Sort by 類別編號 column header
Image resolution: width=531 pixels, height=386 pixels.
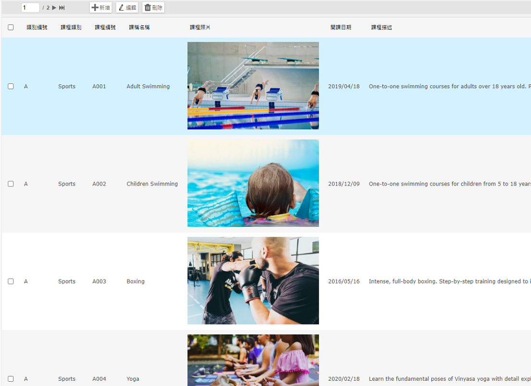pos(37,27)
